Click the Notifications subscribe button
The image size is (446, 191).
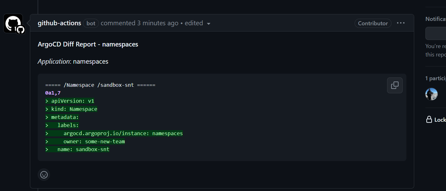(436, 33)
